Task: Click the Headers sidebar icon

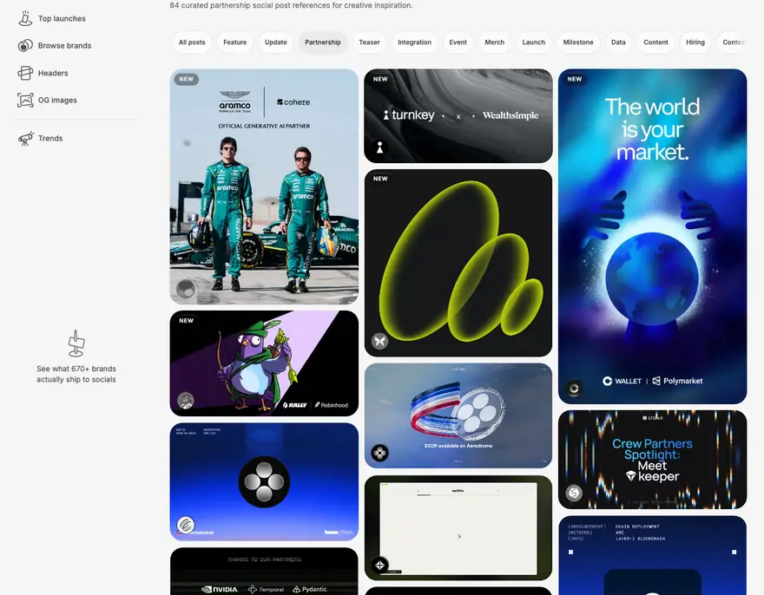Action: 25,73
